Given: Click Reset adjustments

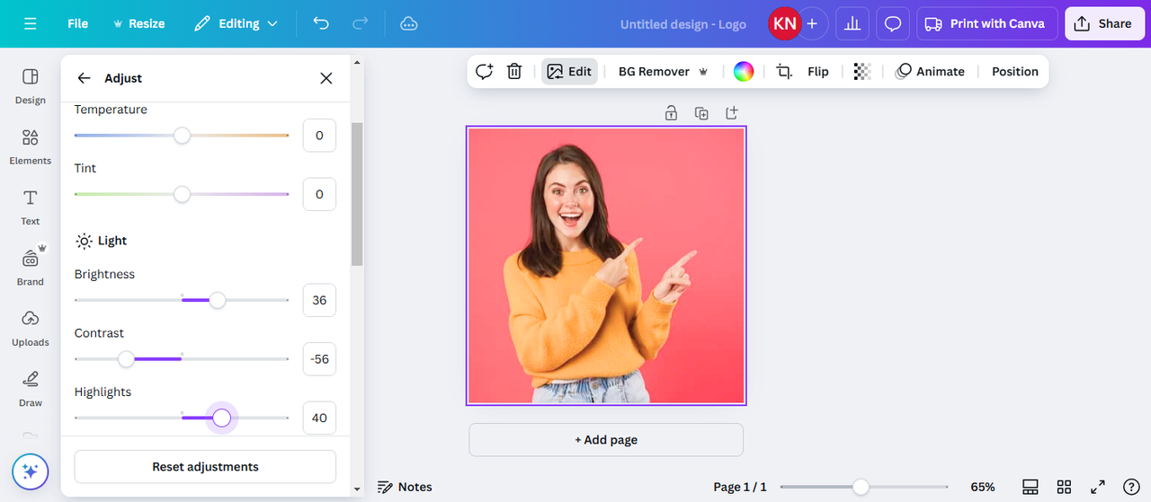Looking at the screenshot, I should pos(205,467).
